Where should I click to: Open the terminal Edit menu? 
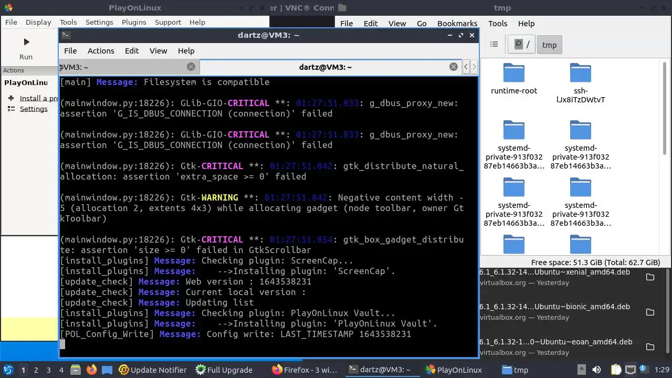132,51
